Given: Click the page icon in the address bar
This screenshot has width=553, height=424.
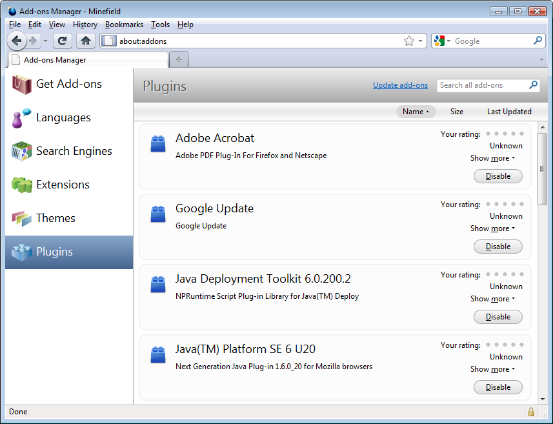Looking at the screenshot, I should [x=109, y=41].
